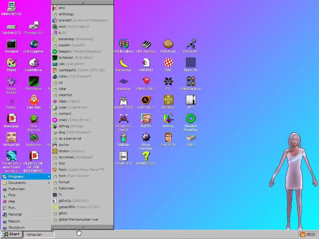This screenshot has height=239, width=319.
Task: Open the Maze 3D icon
Action: click(190, 65)
